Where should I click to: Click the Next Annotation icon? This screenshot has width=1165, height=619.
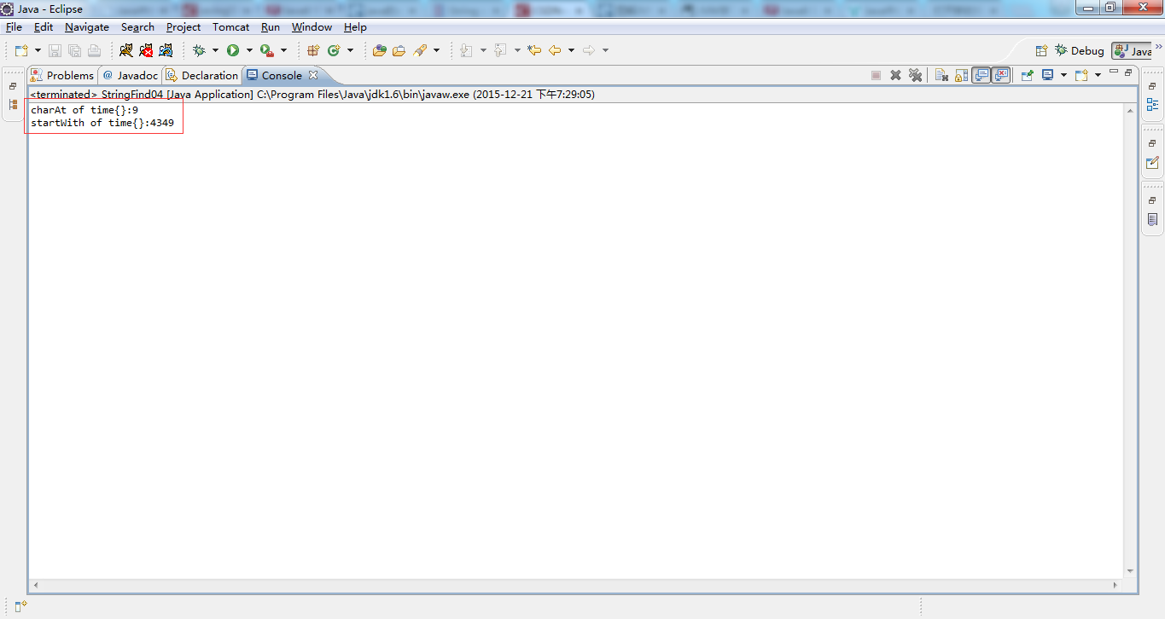point(466,50)
